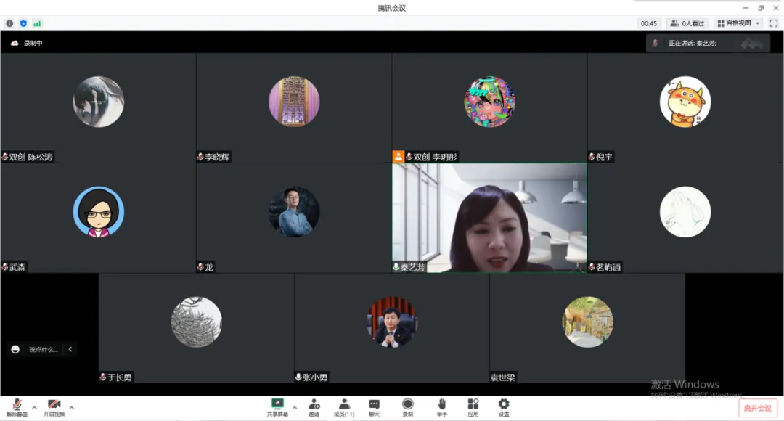The width and height of the screenshot is (784, 421).
Task: Turn on the camera (开启视频)
Action: (x=54, y=406)
